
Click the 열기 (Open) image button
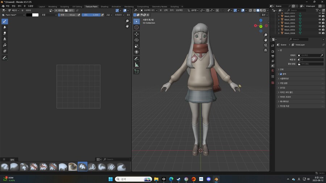(69, 10)
